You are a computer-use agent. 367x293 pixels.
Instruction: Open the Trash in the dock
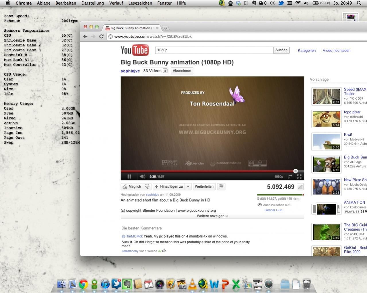tap(307, 284)
